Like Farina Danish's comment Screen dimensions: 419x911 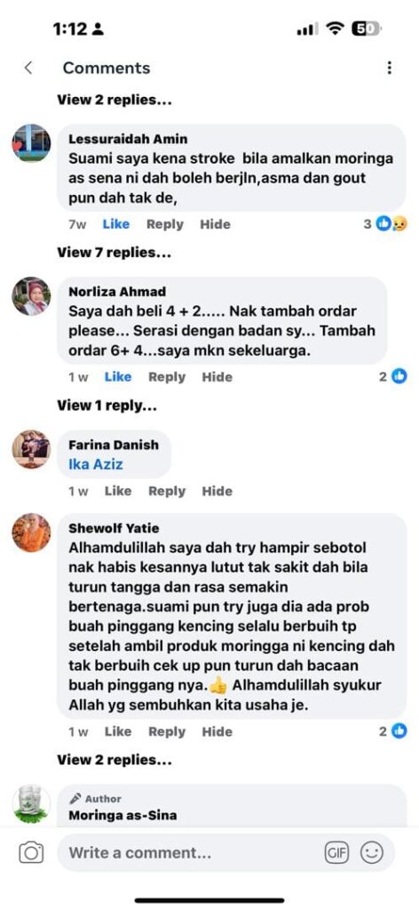click(118, 491)
